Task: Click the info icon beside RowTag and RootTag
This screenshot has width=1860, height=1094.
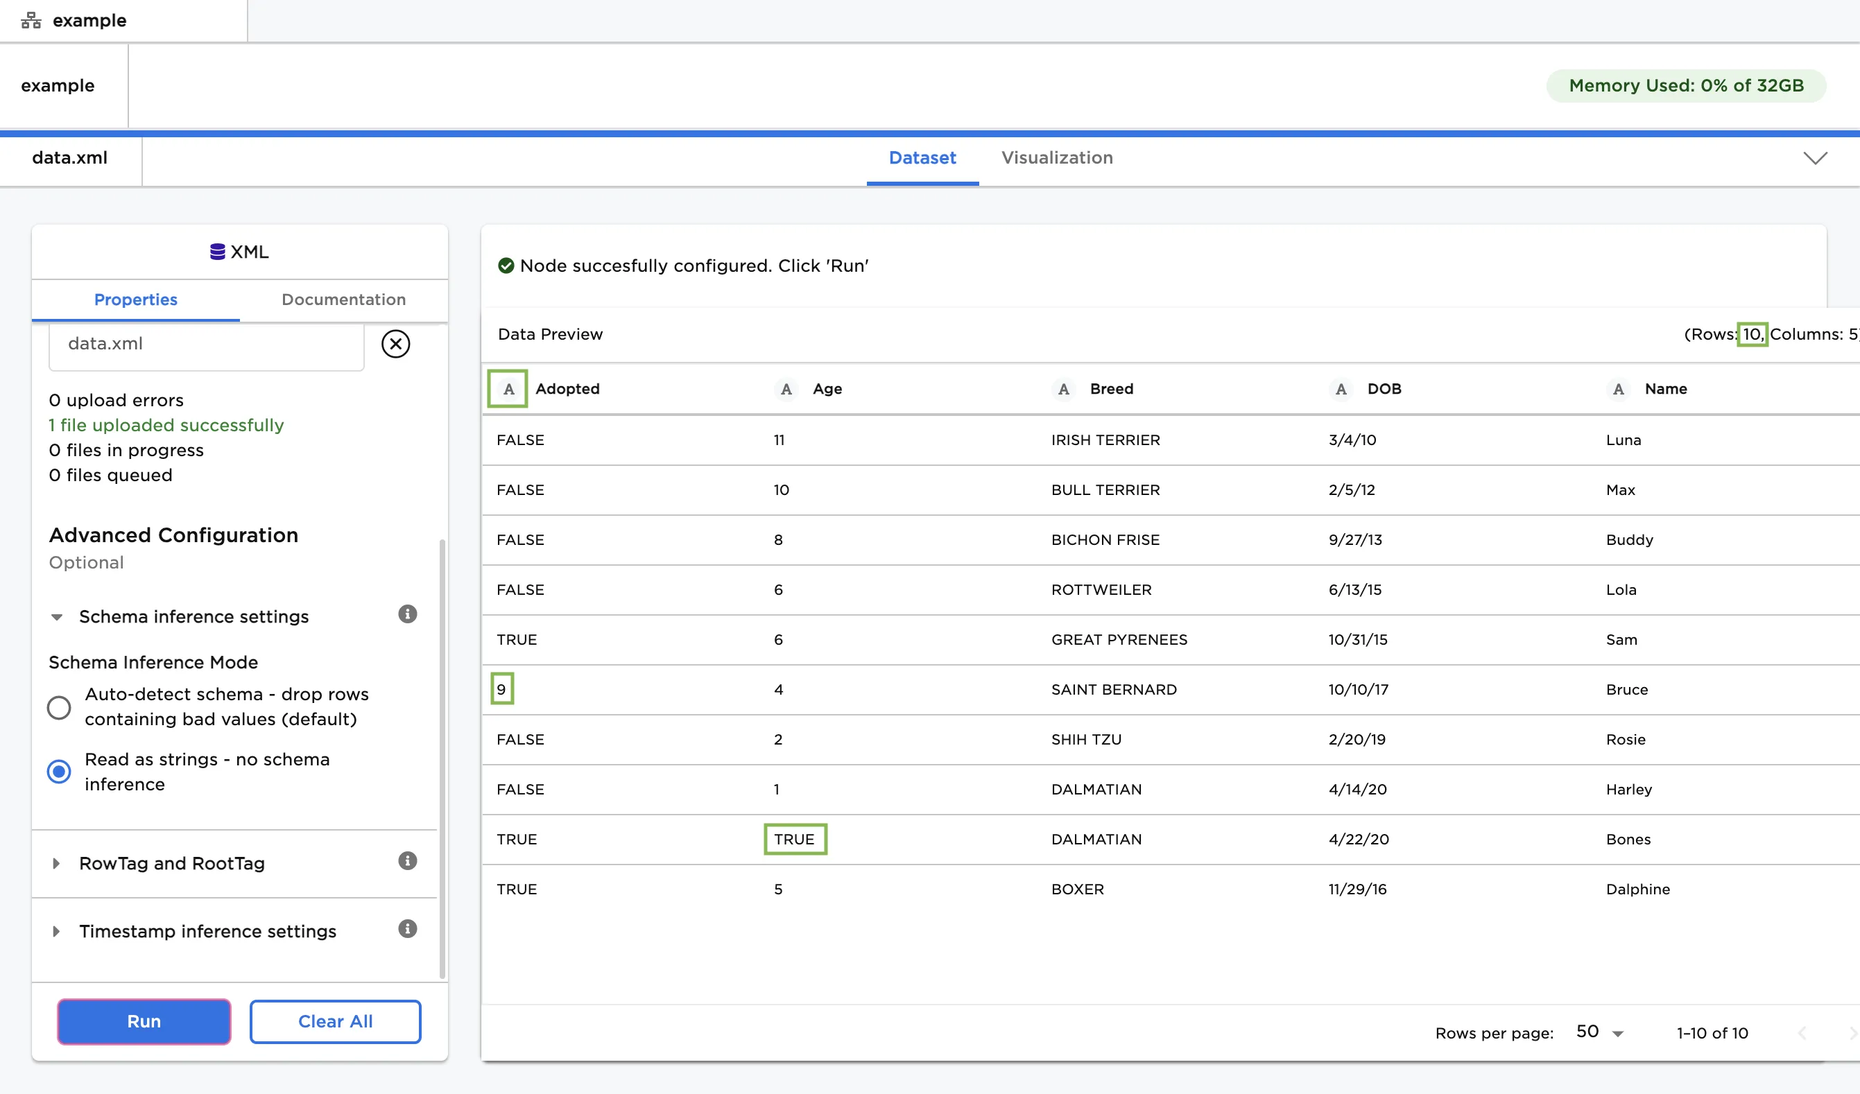Action: click(407, 861)
